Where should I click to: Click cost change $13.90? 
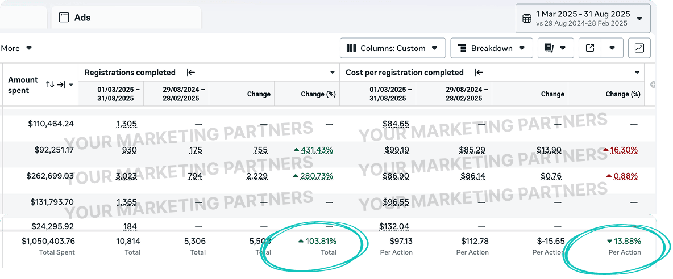549,150
